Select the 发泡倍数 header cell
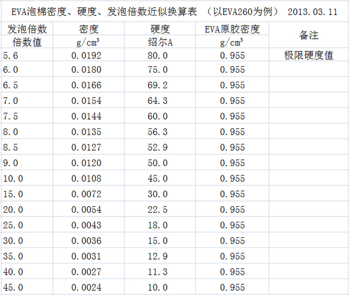Screen dimensions: 349x295 point(27,29)
